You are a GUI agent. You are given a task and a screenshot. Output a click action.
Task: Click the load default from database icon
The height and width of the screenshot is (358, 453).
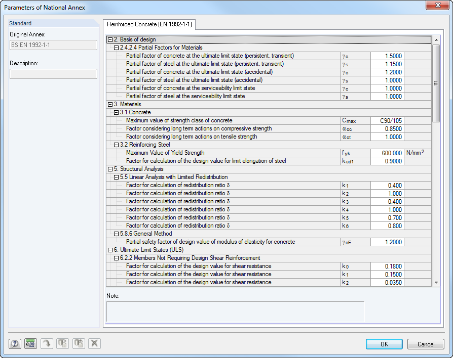[79, 343]
